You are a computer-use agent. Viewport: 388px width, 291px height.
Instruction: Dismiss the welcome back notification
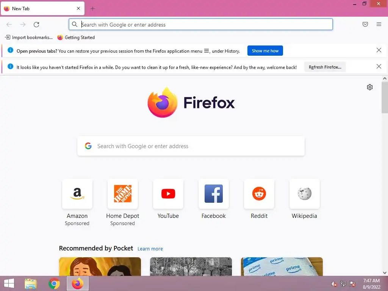379,66
